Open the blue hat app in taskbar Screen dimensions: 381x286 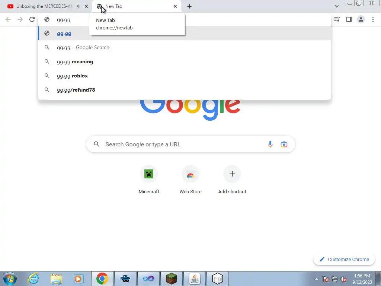click(125, 279)
